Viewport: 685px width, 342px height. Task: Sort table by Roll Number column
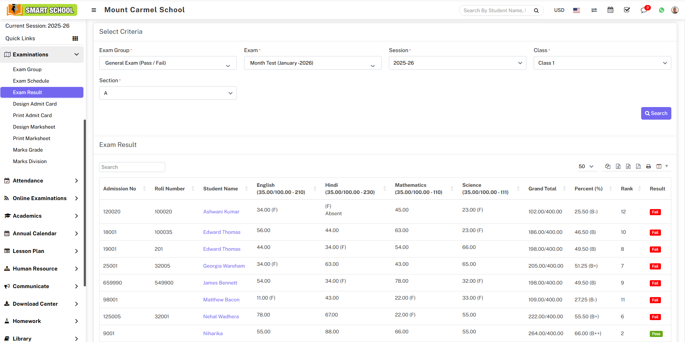[170, 189]
